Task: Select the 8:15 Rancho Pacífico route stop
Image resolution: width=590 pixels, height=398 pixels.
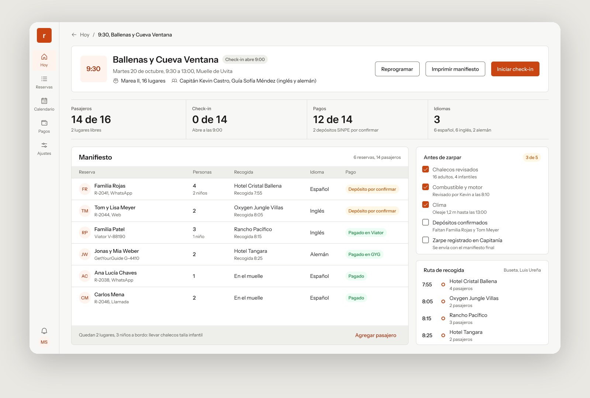Action: point(482,318)
